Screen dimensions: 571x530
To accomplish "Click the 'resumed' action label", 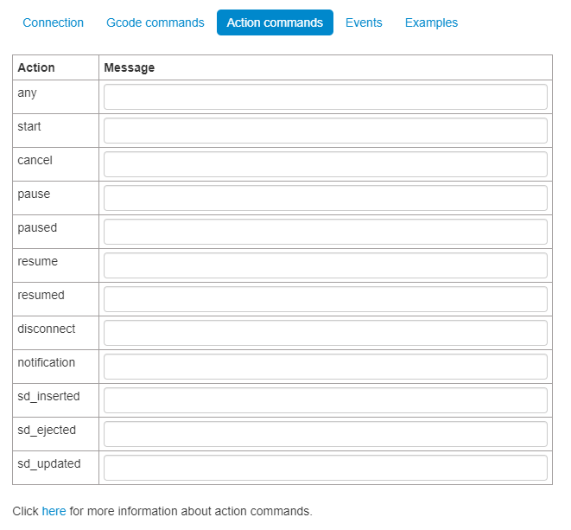I will pos(41,295).
